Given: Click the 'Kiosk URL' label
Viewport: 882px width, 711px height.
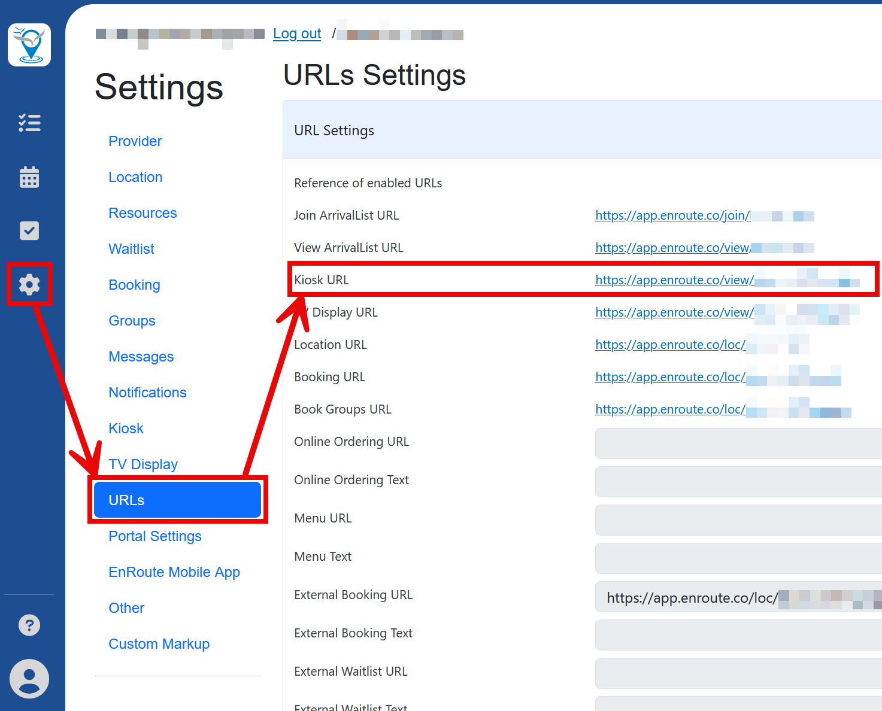Looking at the screenshot, I should pos(321,280).
